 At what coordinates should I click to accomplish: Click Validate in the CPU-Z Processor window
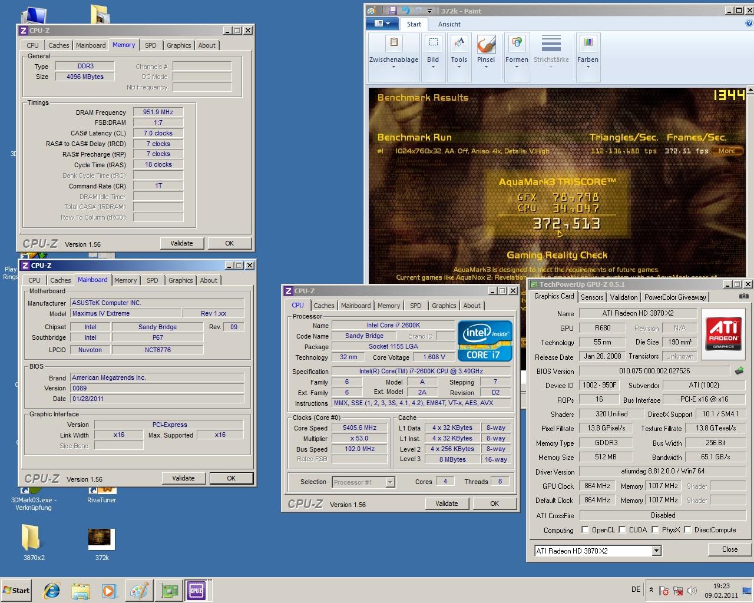pos(447,503)
